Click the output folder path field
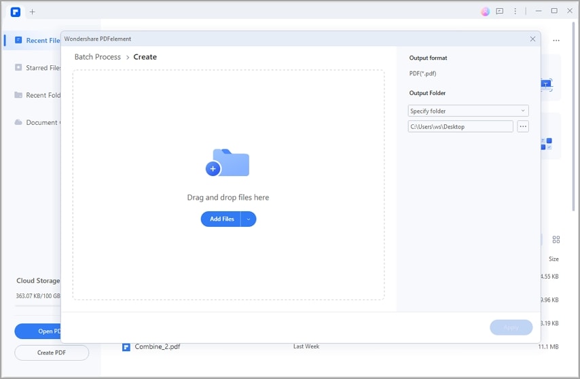The height and width of the screenshot is (379, 580). point(460,126)
